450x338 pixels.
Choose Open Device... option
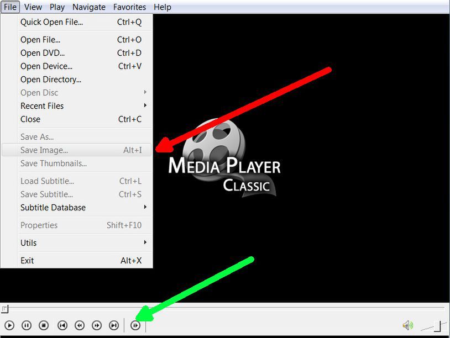click(x=77, y=66)
